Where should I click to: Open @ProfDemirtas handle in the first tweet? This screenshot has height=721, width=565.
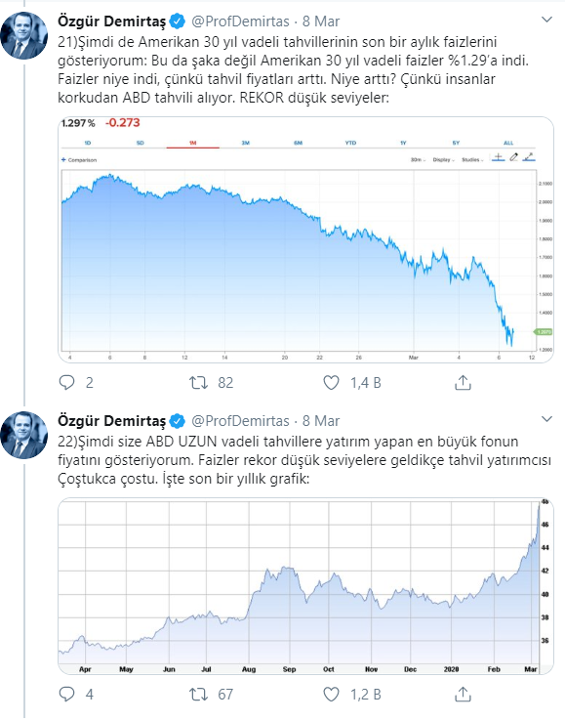pos(240,21)
